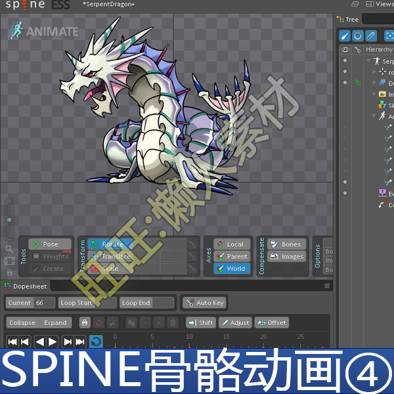Click the dopesheet delete X icon
The width and height of the screenshot is (394, 394).
point(159,322)
